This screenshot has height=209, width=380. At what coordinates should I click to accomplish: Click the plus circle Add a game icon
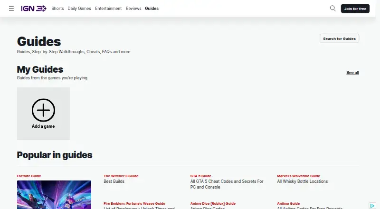click(x=43, y=110)
